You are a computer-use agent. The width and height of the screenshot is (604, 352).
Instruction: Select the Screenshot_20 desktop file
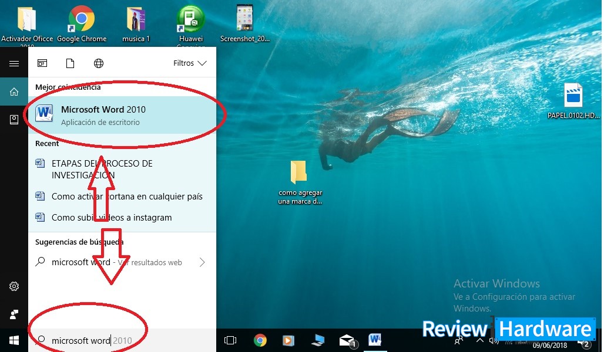(x=245, y=23)
